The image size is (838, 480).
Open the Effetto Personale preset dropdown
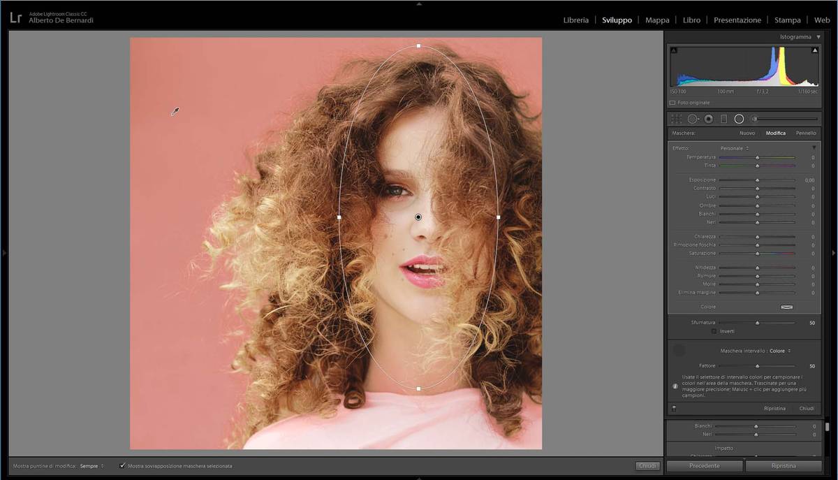pos(734,148)
